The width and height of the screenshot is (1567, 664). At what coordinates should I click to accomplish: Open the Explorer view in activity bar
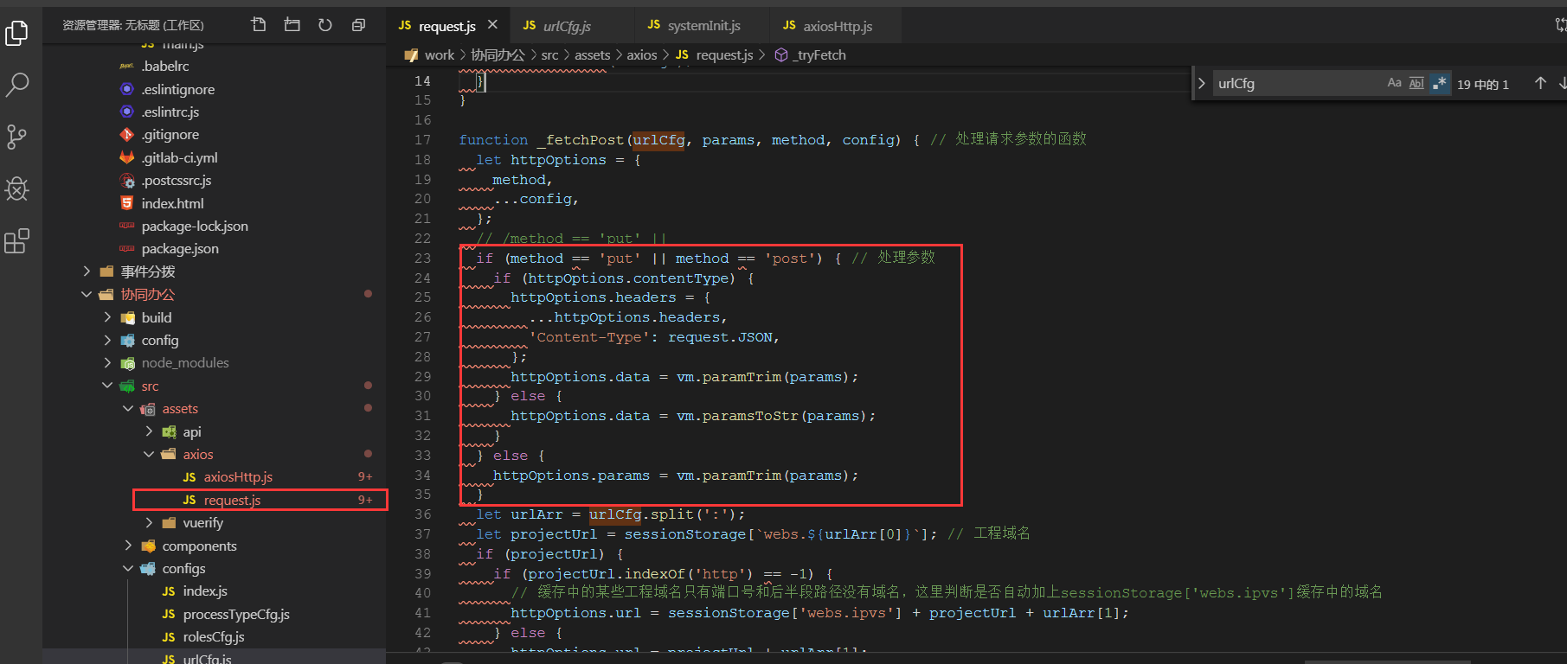point(17,33)
